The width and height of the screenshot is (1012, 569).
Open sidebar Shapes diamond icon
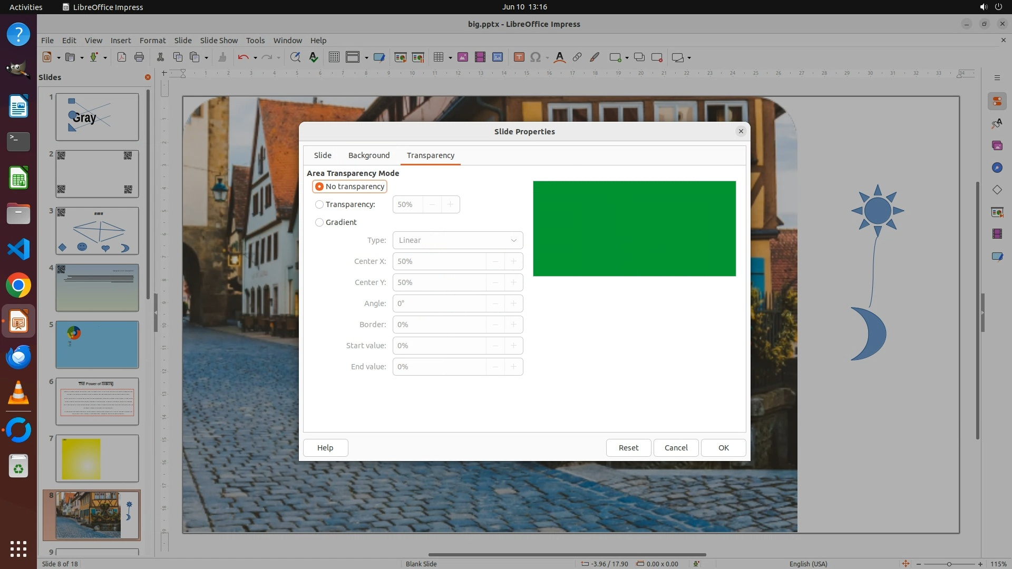coord(997,190)
